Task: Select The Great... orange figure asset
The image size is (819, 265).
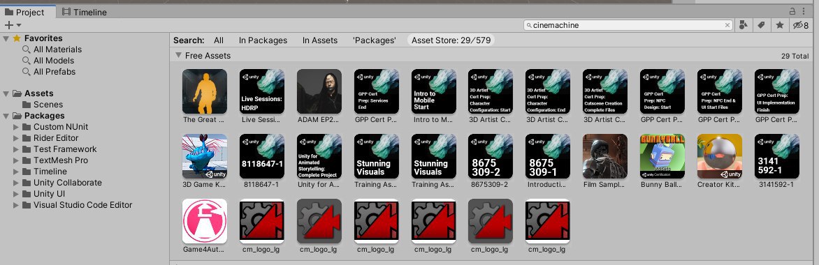Action: pyautogui.click(x=204, y=91)
